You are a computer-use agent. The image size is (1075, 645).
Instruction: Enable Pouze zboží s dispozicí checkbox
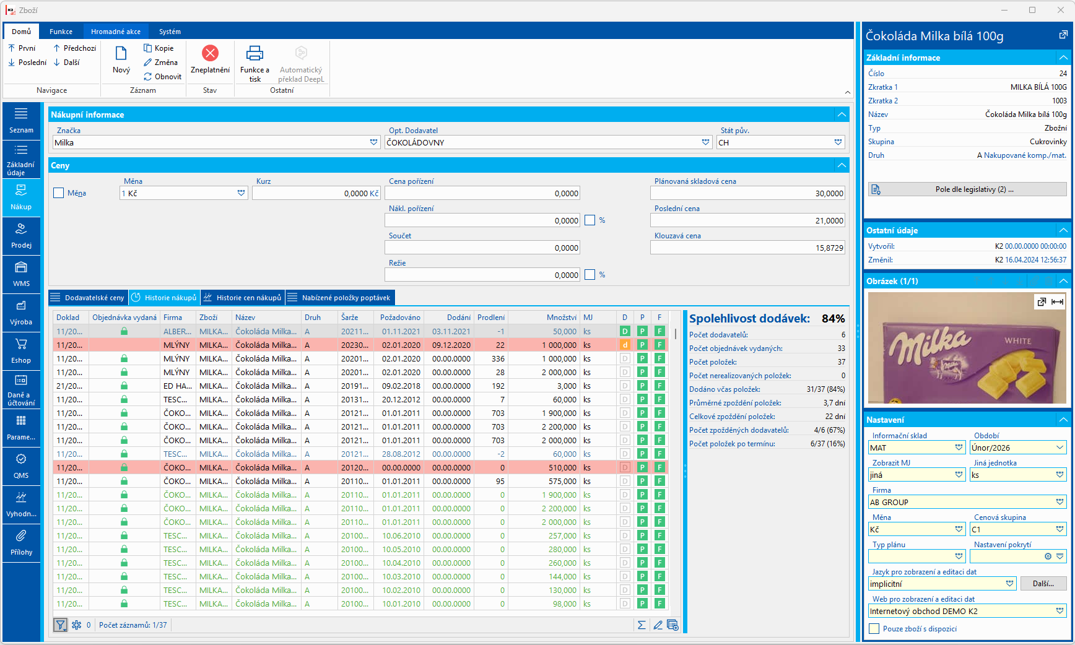874,629
